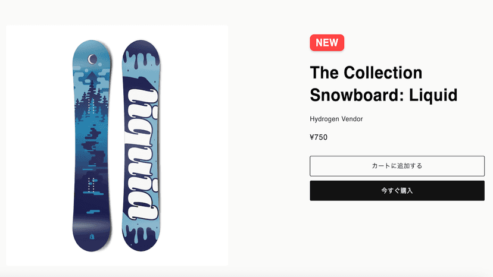Click the upward arrow above the trees

click(x=92, y=77)
